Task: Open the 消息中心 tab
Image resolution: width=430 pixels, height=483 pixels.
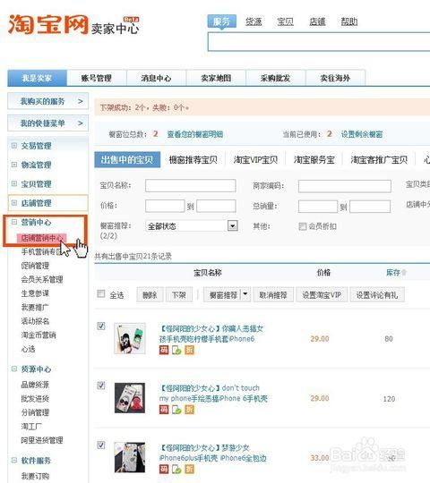Action: [156, 78]
